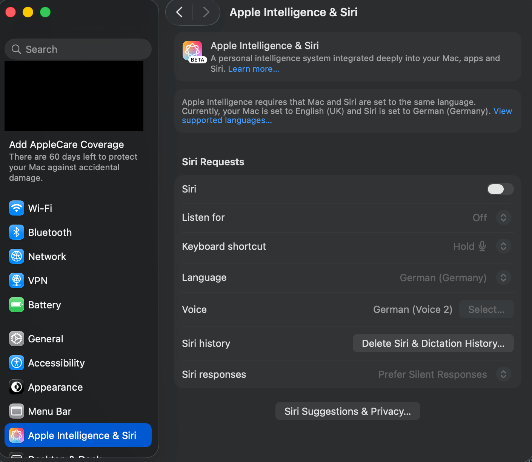Select the Bluetooth sidebar icon

(x=16, y=232)
